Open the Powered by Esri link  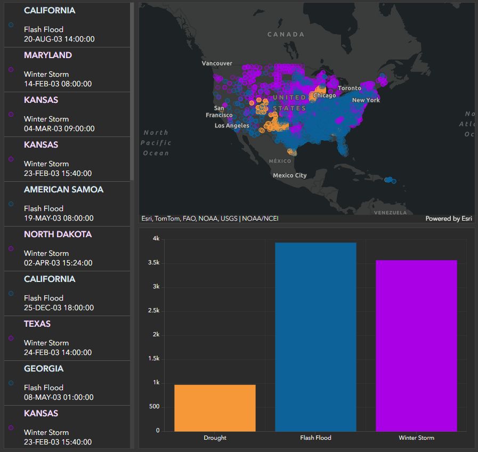point(449,219)
